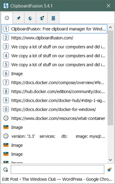Viewport: 115px width, 184px height.
Task: Select the docker.com/resources/what-container entry
Action: click(x=54, y=118)
